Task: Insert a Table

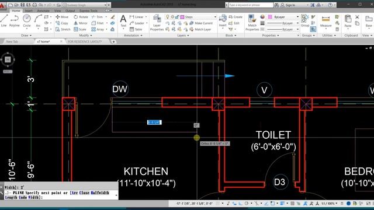Action: (136, 29)
